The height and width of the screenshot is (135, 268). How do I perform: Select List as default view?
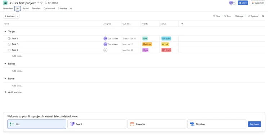click(x=37, y=124)
